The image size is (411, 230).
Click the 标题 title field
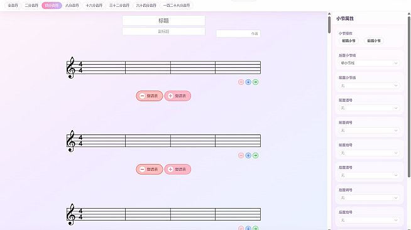pos(163,21)
